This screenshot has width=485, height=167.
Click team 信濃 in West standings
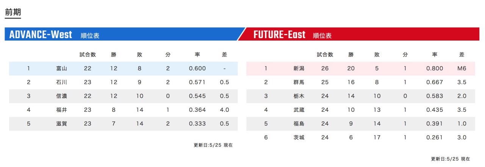pyautogui.click(x=61, y=96)
